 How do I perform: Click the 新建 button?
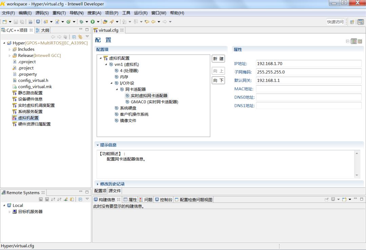218,58
